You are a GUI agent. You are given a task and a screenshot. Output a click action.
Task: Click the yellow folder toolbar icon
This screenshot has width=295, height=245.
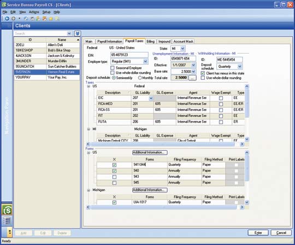pos(51,19)
